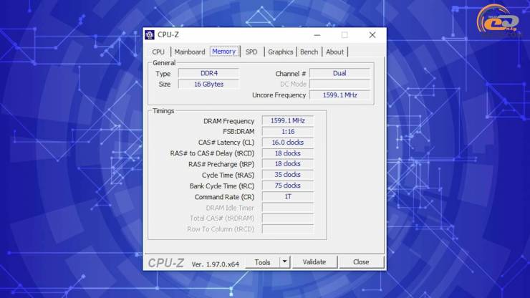This screenshot has height=298, width=530.
Task: Click the tRAS 35 clocks value
Action: pyautogui.click(x=288, y=175)
